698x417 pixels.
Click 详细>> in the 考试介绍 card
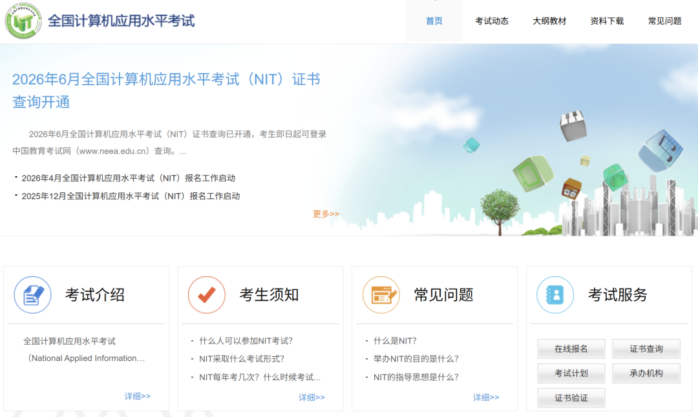tap(138, 396)
